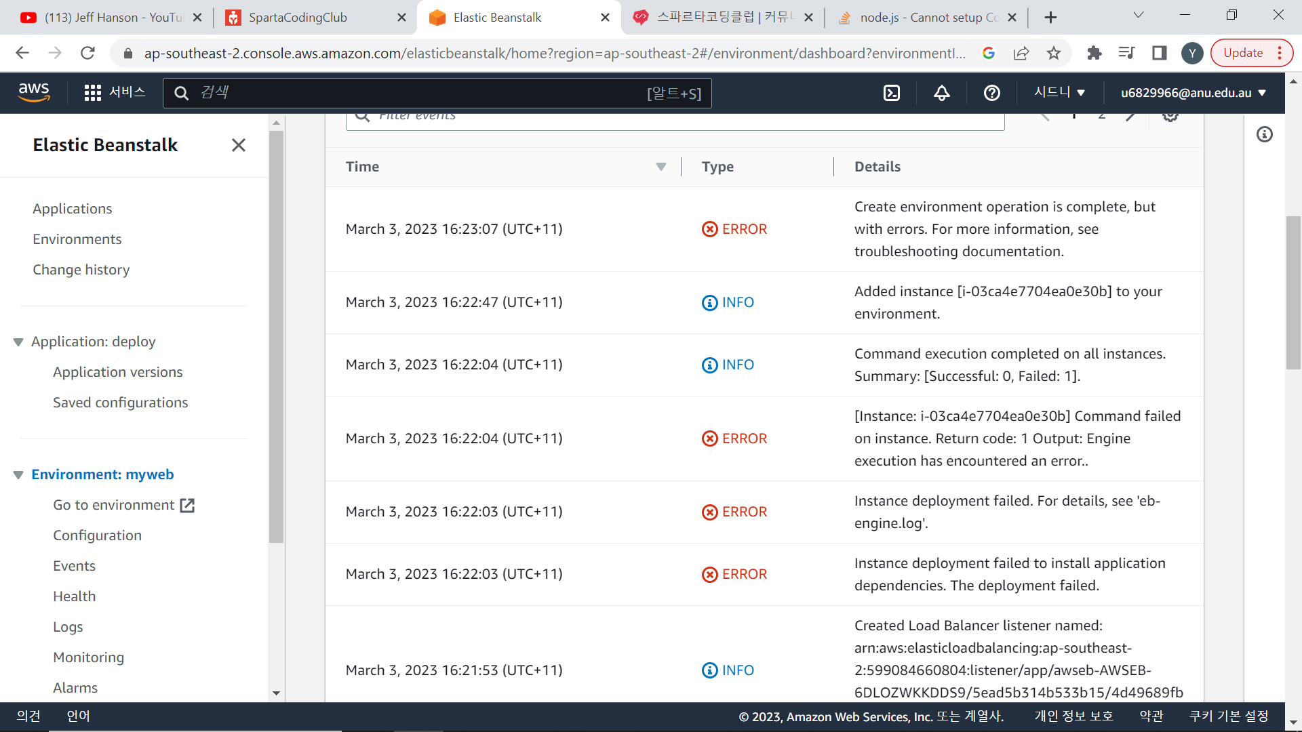Collapse the Environment: myweb section

coord(18,475)
